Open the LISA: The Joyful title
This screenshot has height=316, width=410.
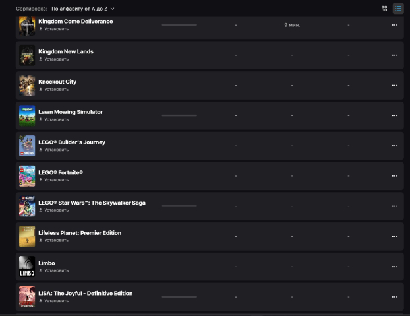(x=85, y=293)
